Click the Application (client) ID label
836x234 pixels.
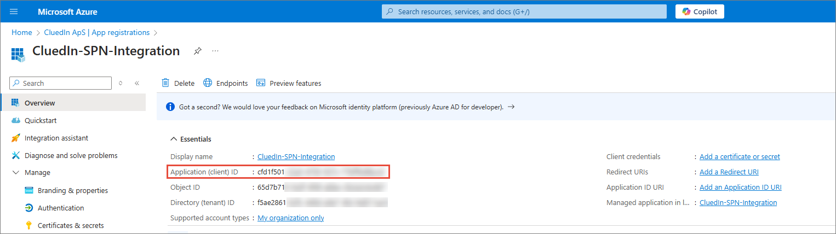[x=204, y=172]
